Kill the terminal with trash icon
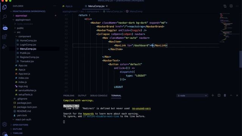 225,96
